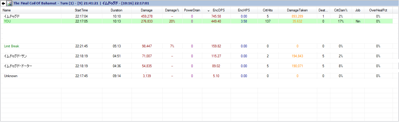
Task: Click the 04:36 duration value
Action: click(x=117, y=66)
